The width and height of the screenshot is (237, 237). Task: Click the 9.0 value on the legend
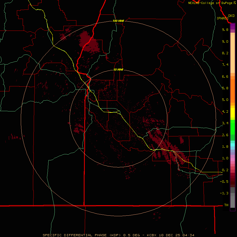(225, 41)
